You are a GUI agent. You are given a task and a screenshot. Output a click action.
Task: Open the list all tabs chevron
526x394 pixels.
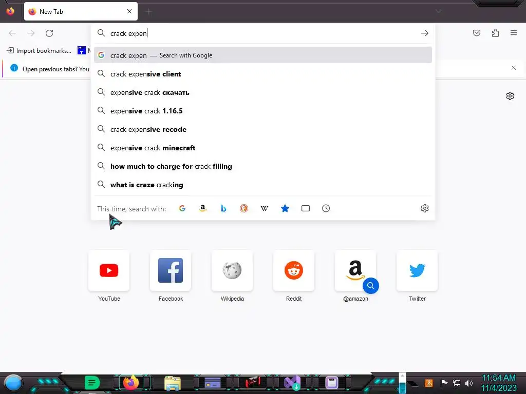[x=438, y=11]
